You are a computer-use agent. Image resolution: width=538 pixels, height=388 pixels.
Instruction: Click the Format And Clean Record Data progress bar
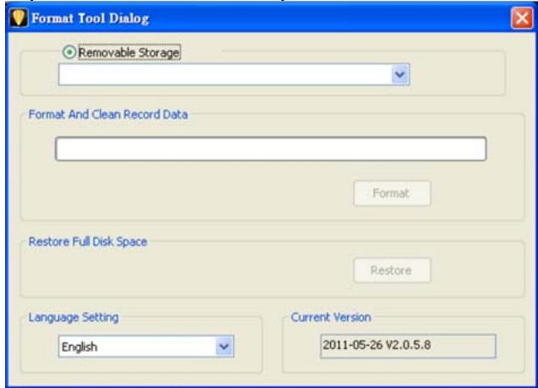coord(271,149)
